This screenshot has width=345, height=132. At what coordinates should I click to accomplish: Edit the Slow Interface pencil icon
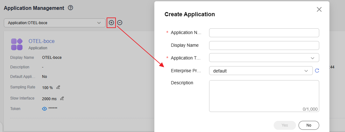(x=62, y=98)
